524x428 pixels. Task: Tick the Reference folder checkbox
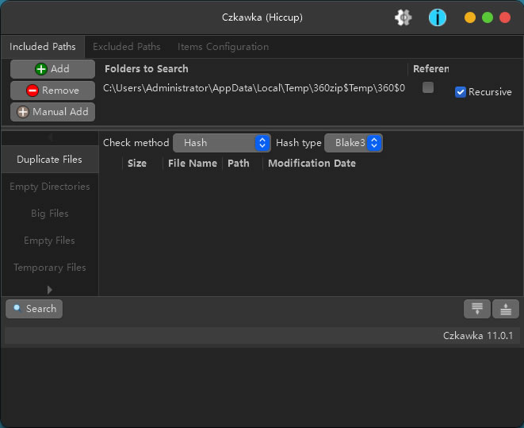(x=428, y=87)
